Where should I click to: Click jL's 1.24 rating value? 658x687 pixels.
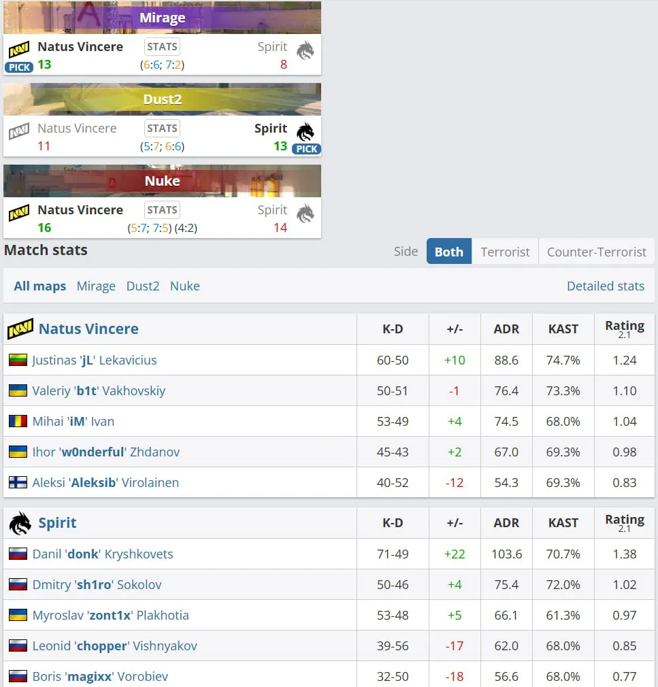coord(625,360)
